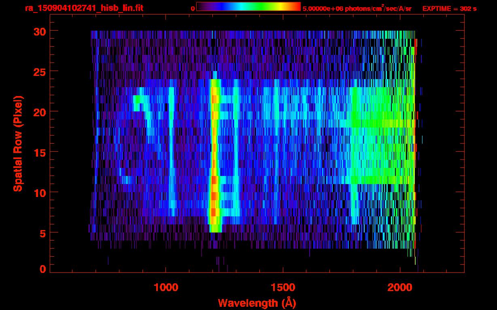Click the Spatial Row (Pixel) axis title
This screenshot has height=310, width=497.
click(18, 143)
